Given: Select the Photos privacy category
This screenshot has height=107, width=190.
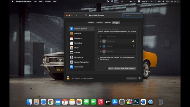Looking at the screenshot, I should pos(82,48).
